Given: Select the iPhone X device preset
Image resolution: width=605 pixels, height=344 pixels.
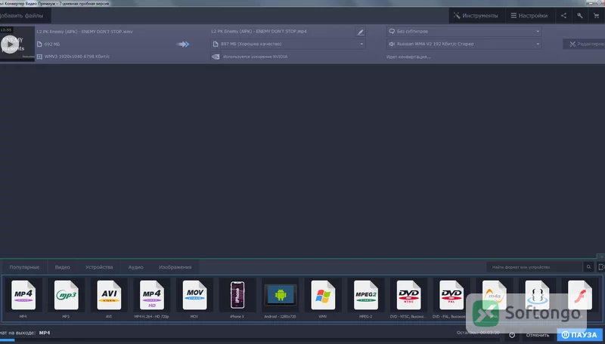Looking at the screenshot, I should point(237,295).
